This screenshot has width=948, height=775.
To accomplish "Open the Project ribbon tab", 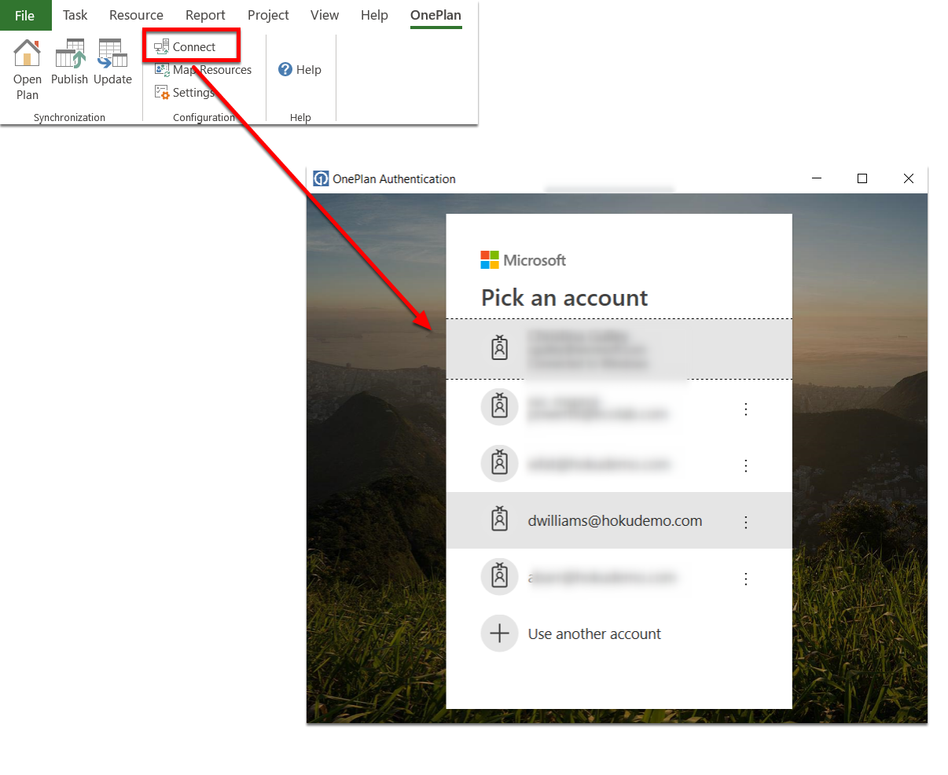I will pos(268,15).
